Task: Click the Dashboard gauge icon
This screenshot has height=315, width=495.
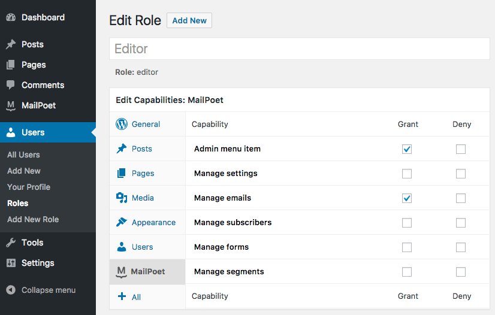Action: click(x=11, y=17)
